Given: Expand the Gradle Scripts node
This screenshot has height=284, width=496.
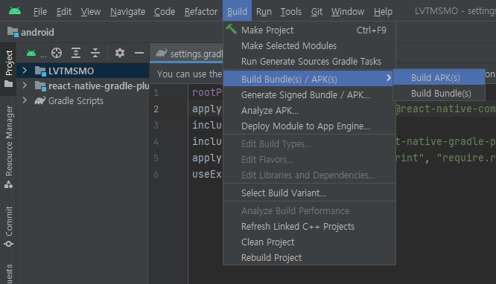Looking at the screenshot, I should point(25,100).
